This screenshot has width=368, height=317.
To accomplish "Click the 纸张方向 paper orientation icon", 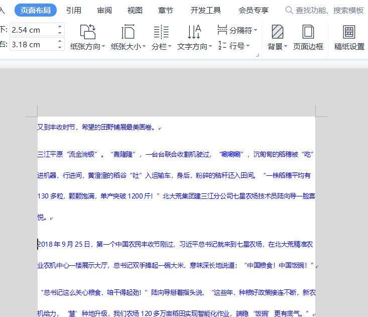I will (88, 32).
